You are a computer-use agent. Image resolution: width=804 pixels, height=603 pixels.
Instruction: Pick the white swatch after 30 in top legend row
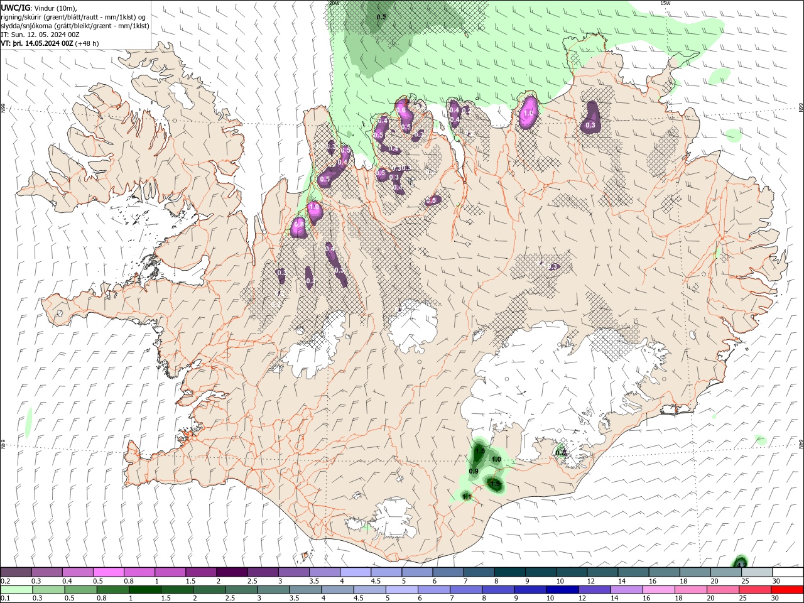tap(788, 572)
